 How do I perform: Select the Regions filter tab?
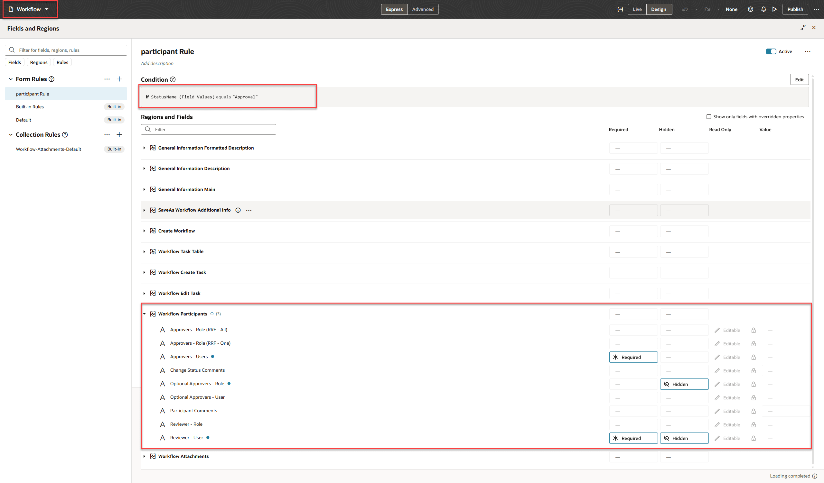(x=38, y=62)
